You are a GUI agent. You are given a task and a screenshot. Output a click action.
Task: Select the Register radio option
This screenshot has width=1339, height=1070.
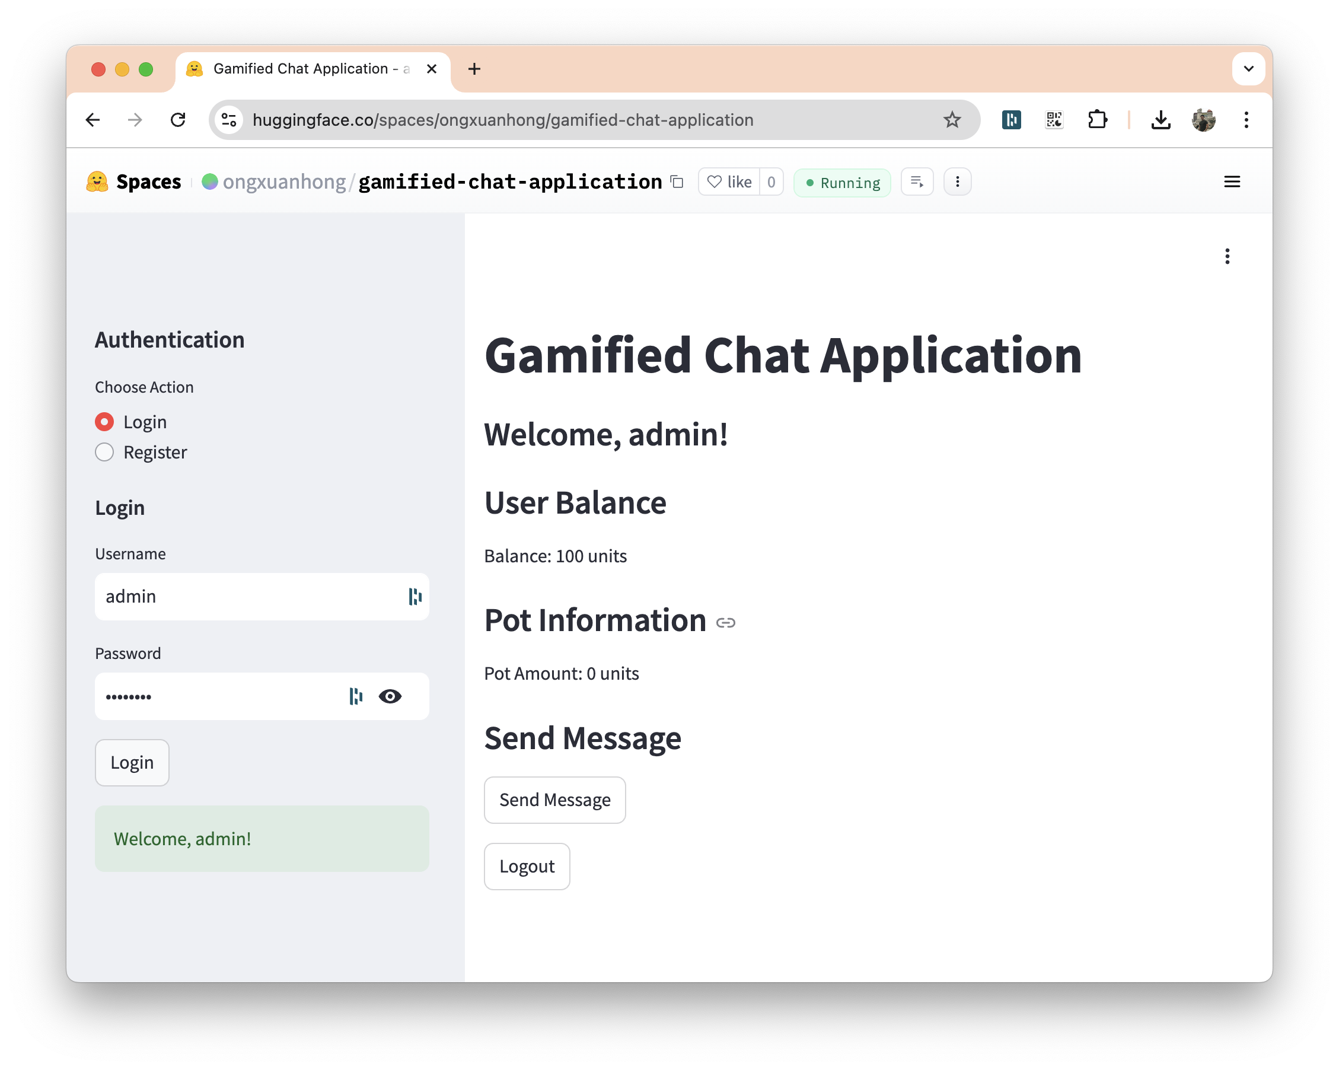click(x=104, y=452)
